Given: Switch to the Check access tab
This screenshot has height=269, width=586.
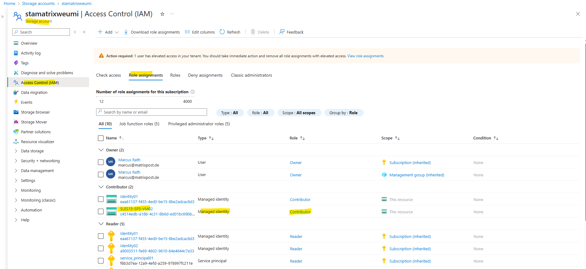Looking at the screenshot, I should (x=108, y=75).
